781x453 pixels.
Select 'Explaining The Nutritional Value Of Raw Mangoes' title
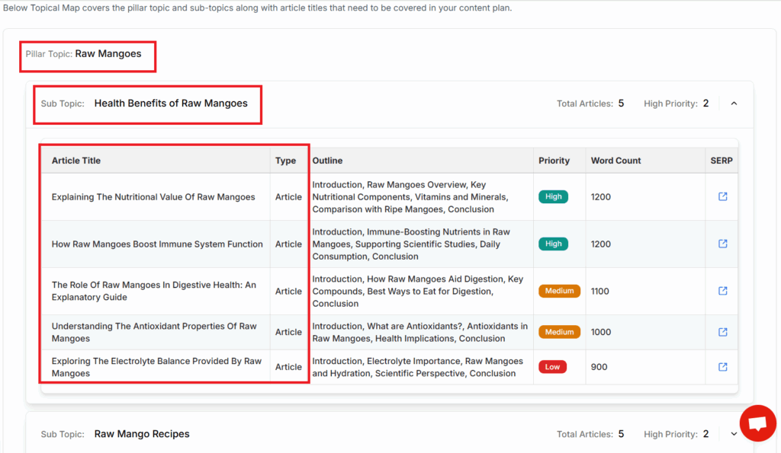pos(153,197)
